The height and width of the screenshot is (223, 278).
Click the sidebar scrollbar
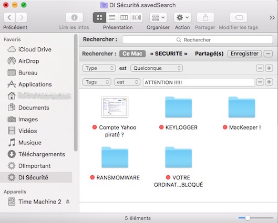76,93
